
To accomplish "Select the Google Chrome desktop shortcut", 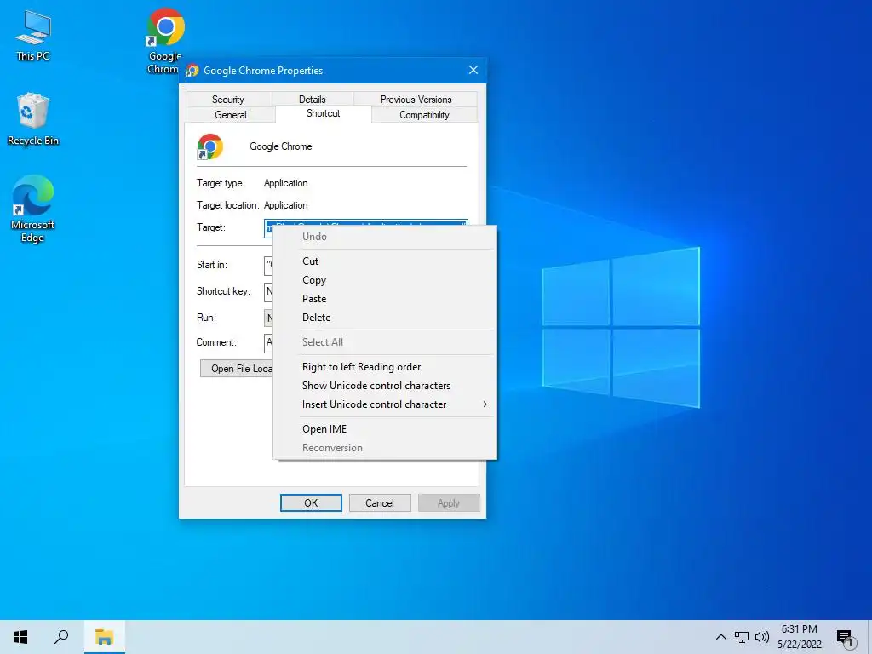I will pyautogui.click(x=164, y=40).
